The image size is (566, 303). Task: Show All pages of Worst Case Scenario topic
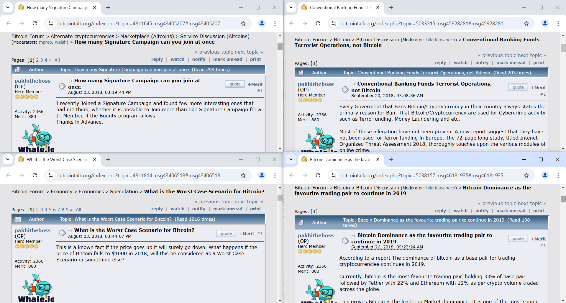[x=78, y=210]
